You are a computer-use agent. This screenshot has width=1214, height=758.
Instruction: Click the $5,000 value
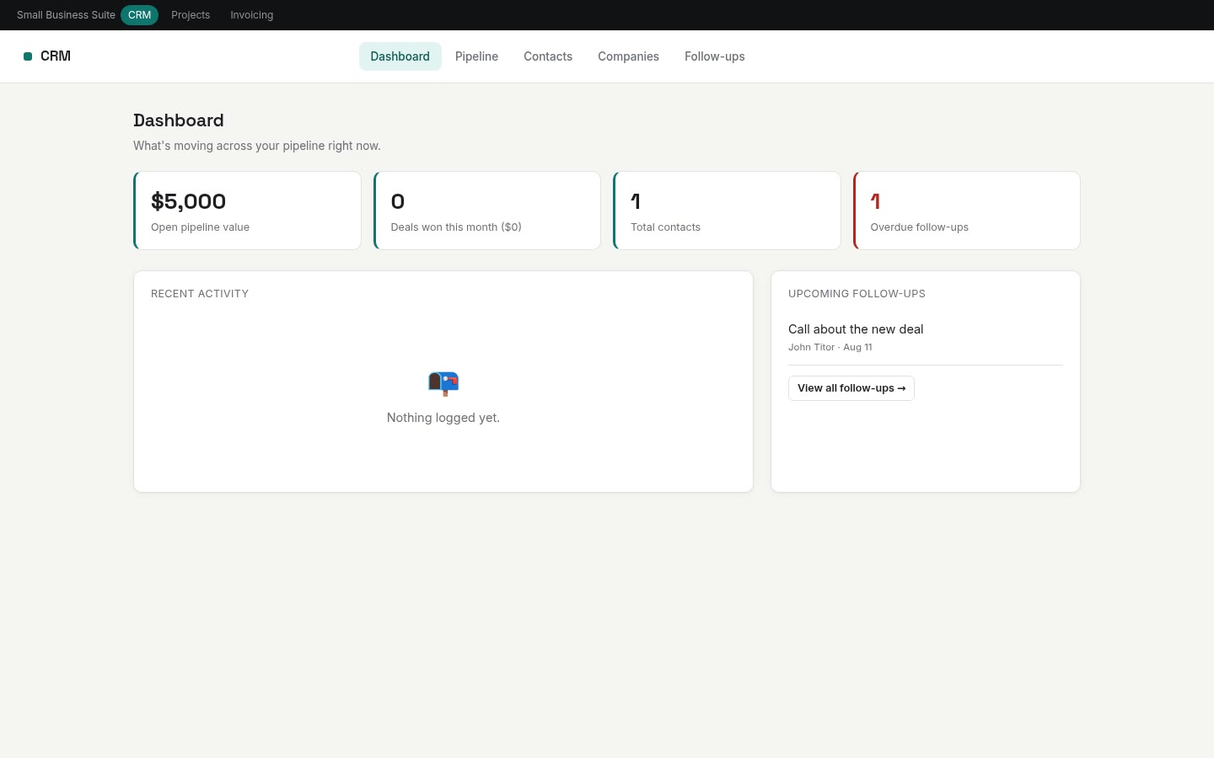tap(188, 201)
